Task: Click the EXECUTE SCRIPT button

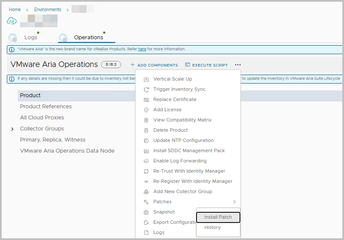Action: click(206, 65)
